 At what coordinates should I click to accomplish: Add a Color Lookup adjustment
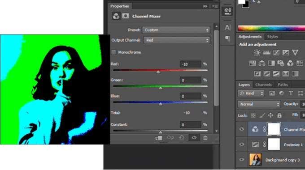300,63
